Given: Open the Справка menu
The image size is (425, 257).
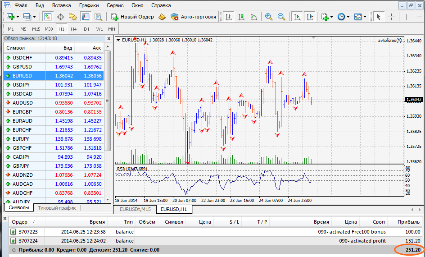Looking at the screenshot, I should [161, 5].
